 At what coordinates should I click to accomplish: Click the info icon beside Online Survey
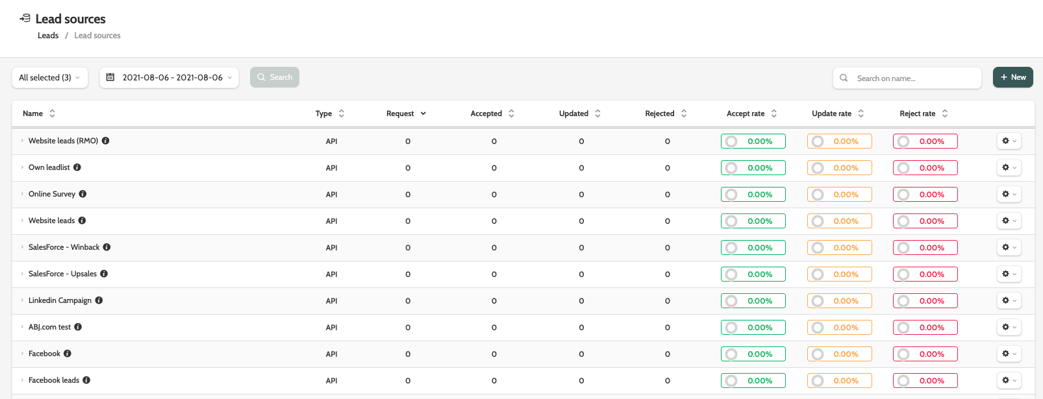(x=82, y=194)
